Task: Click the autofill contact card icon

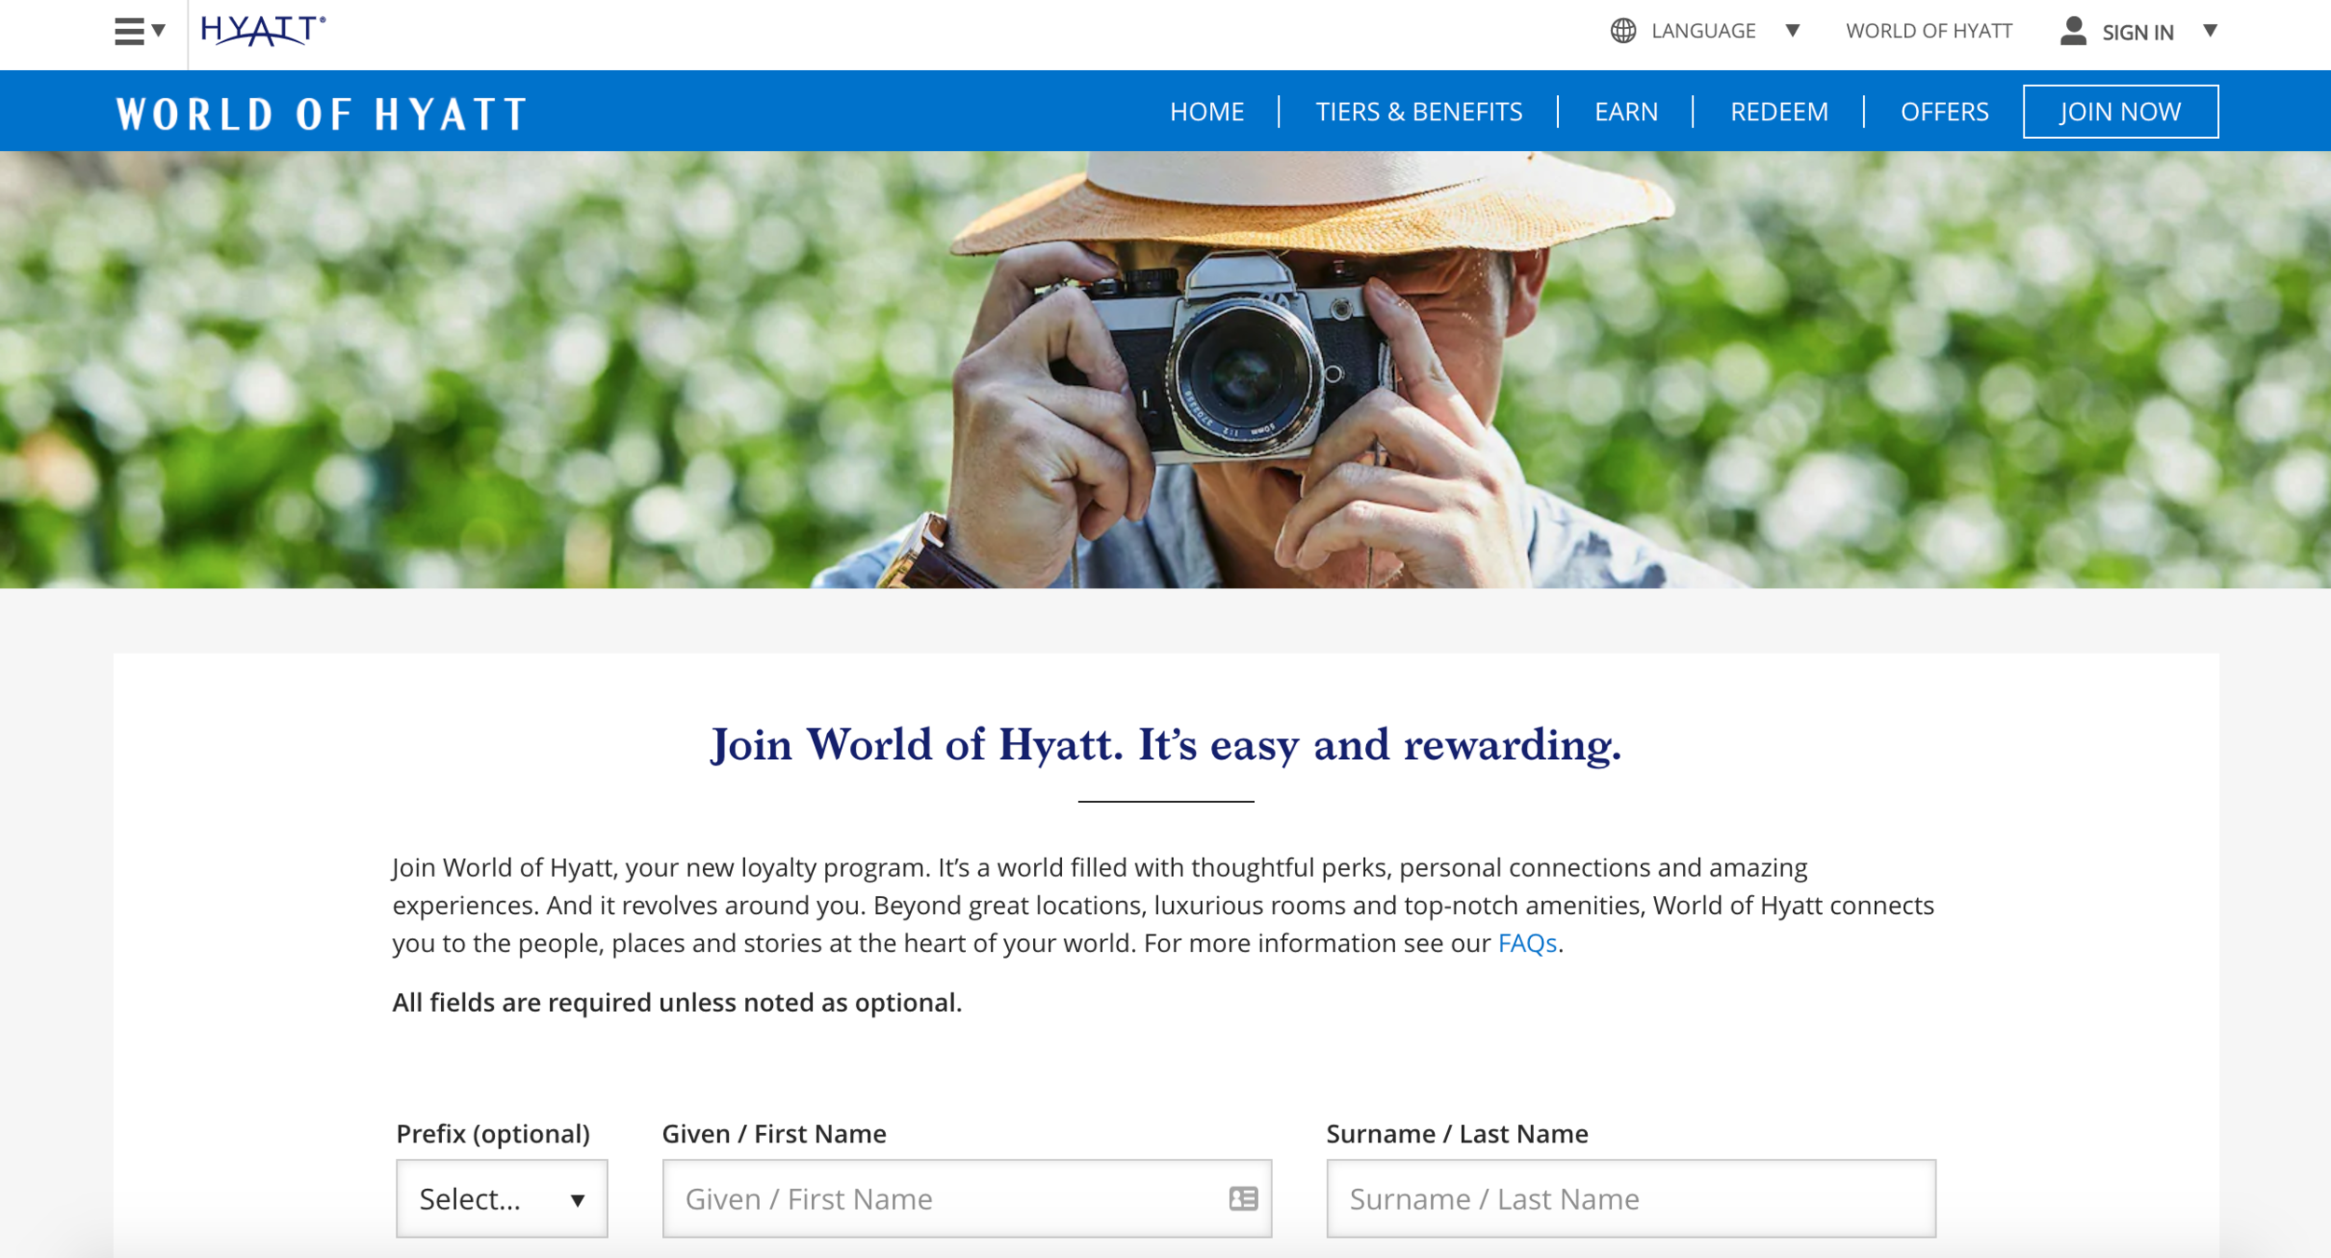Action: (x=1243, y=1198)
